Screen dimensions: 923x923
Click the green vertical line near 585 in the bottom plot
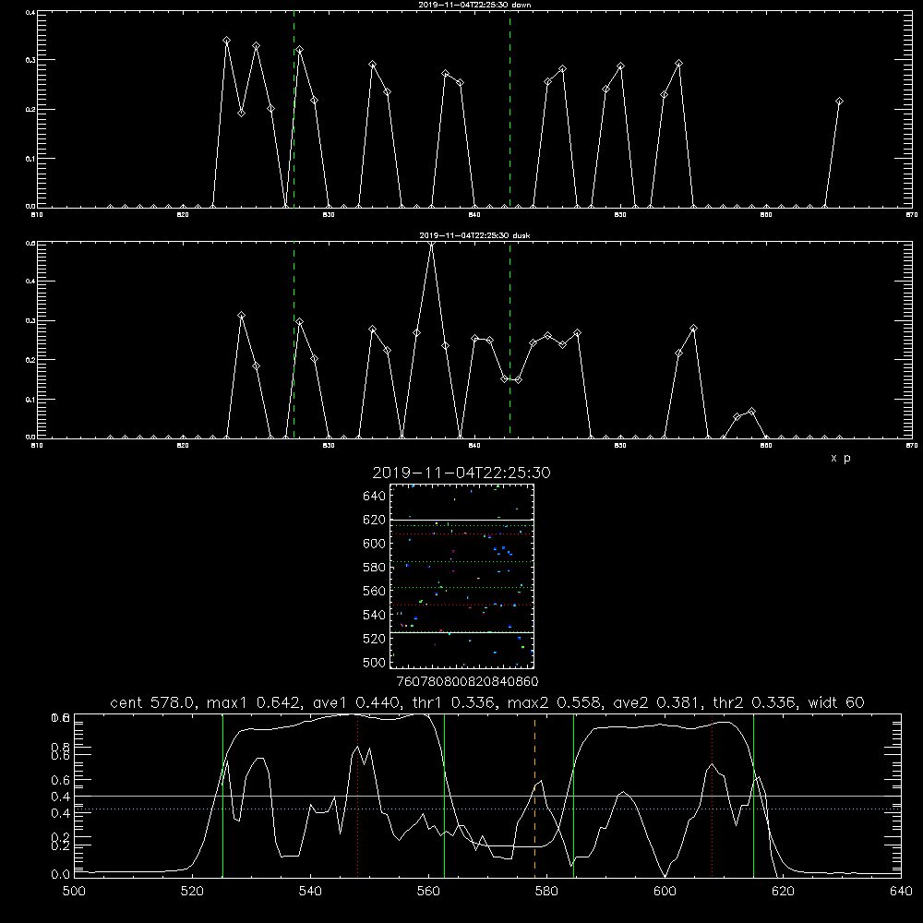pyautogui.click(x=573, y=794)
